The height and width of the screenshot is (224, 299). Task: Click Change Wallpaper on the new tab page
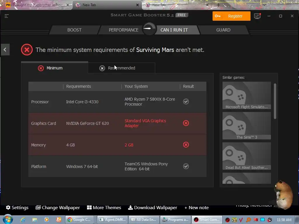[58, 208]
